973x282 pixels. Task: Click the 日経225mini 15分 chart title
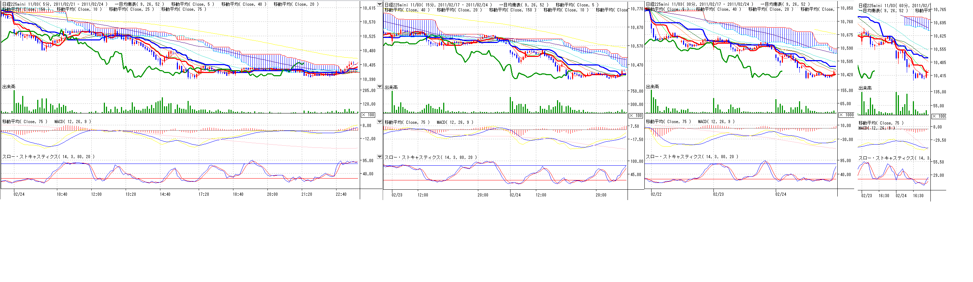438,5
